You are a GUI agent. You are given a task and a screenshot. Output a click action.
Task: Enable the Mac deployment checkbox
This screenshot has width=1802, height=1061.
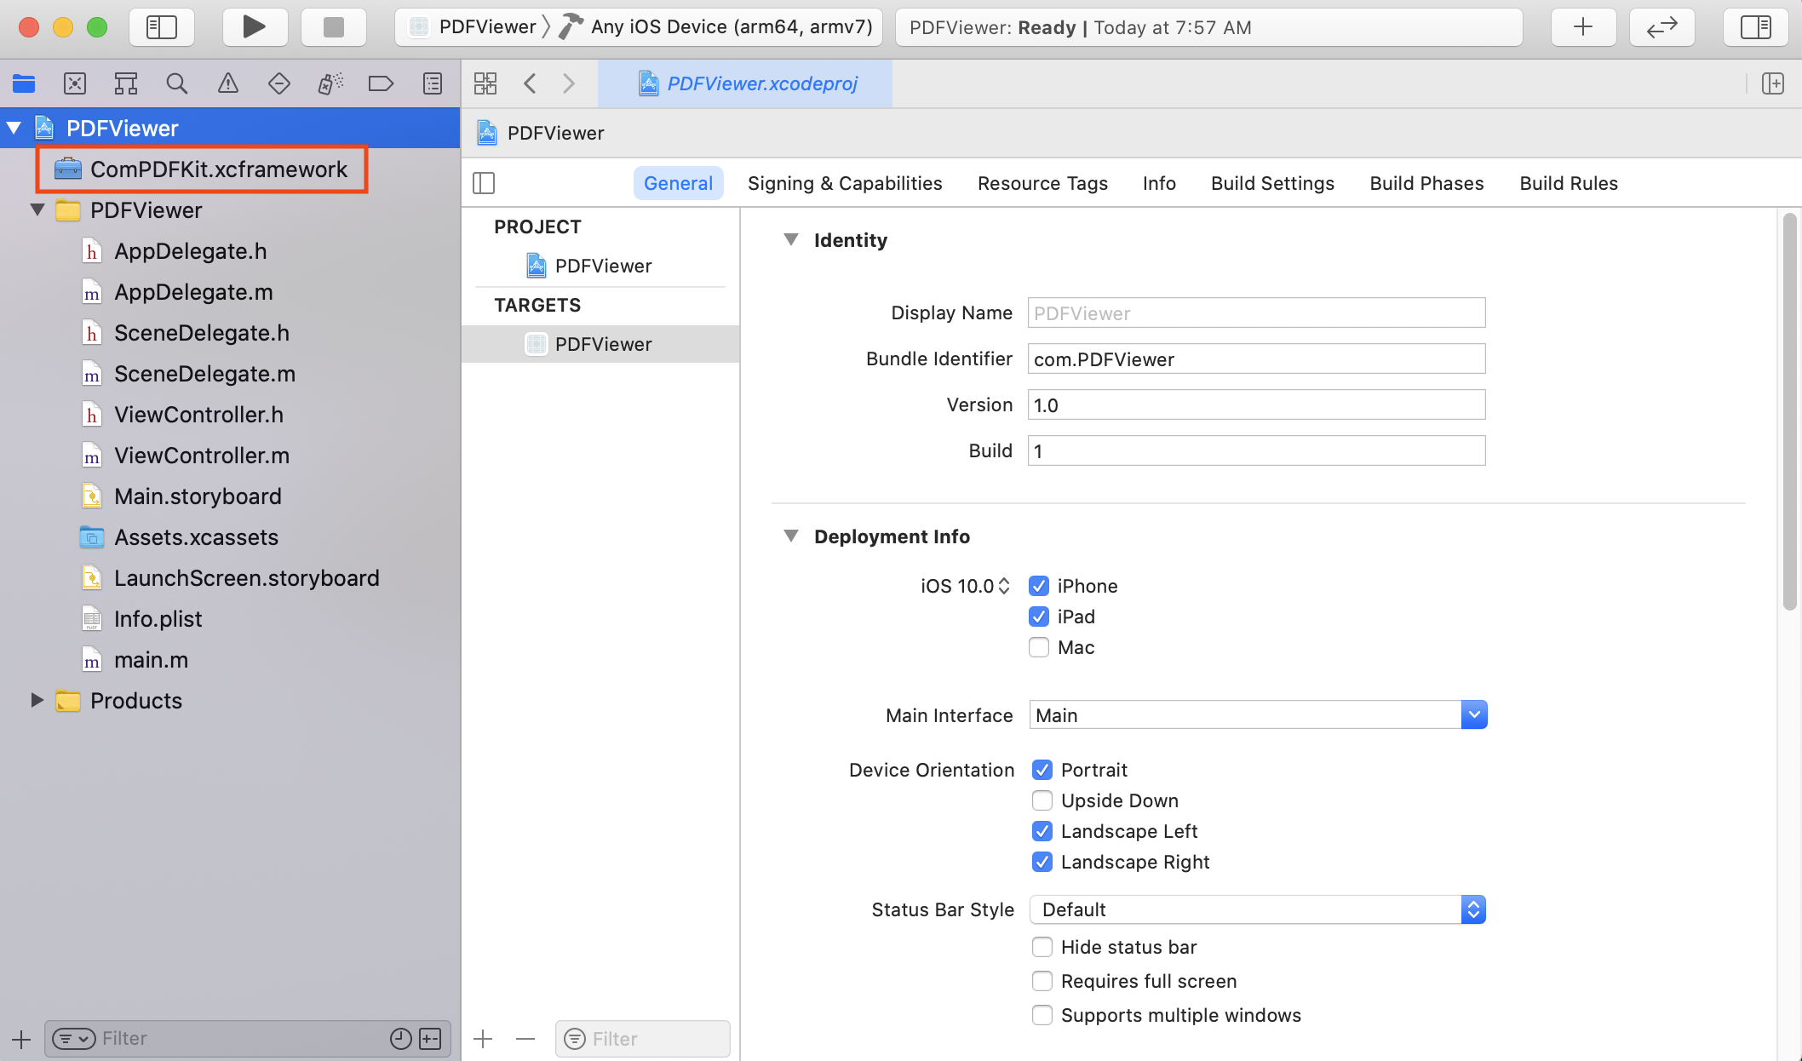tap(1039, 647)
